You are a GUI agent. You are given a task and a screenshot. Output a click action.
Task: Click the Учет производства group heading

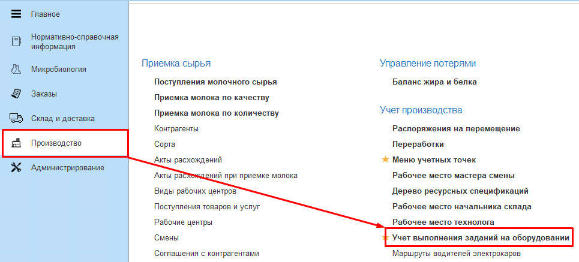click(x=421, y=110)
